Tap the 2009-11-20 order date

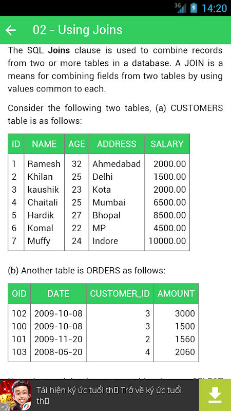pos(59,339)
